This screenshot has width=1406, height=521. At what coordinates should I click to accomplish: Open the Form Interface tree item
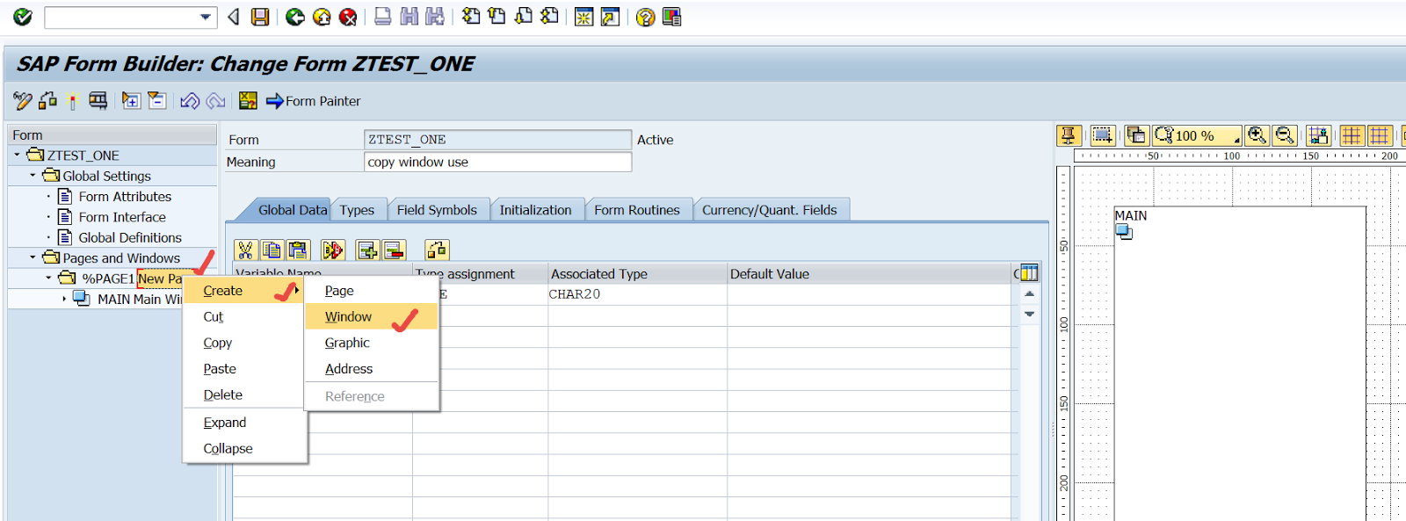coord(122,217)
